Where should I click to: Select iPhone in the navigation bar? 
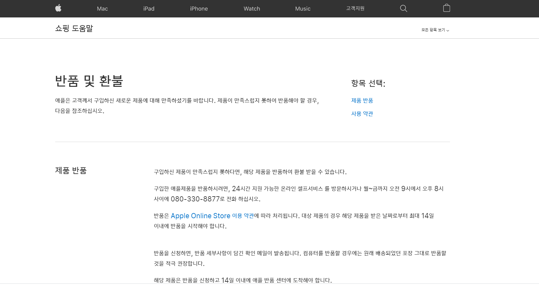199,9
